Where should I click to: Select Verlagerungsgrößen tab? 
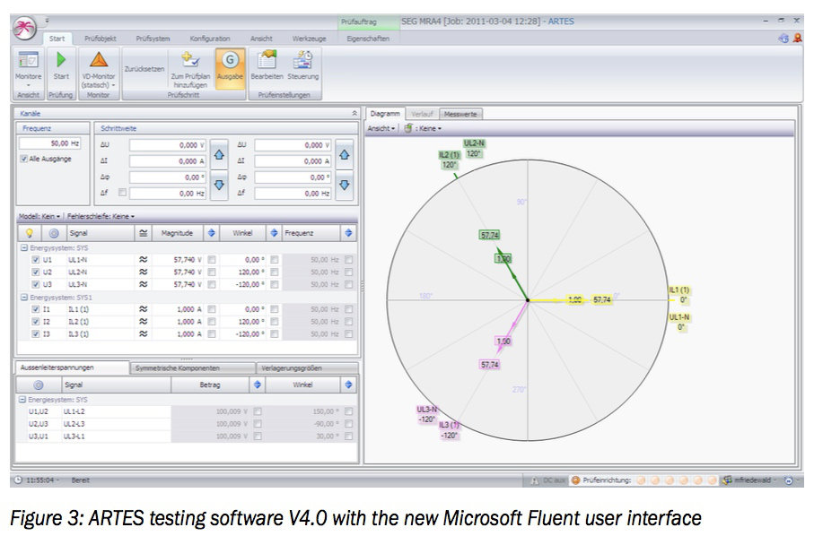pos(307,368)
